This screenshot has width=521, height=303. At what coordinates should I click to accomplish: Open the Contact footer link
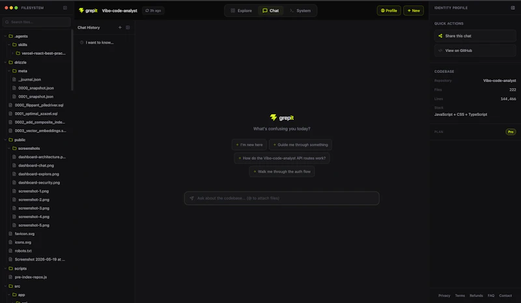[x=505, y=295]
